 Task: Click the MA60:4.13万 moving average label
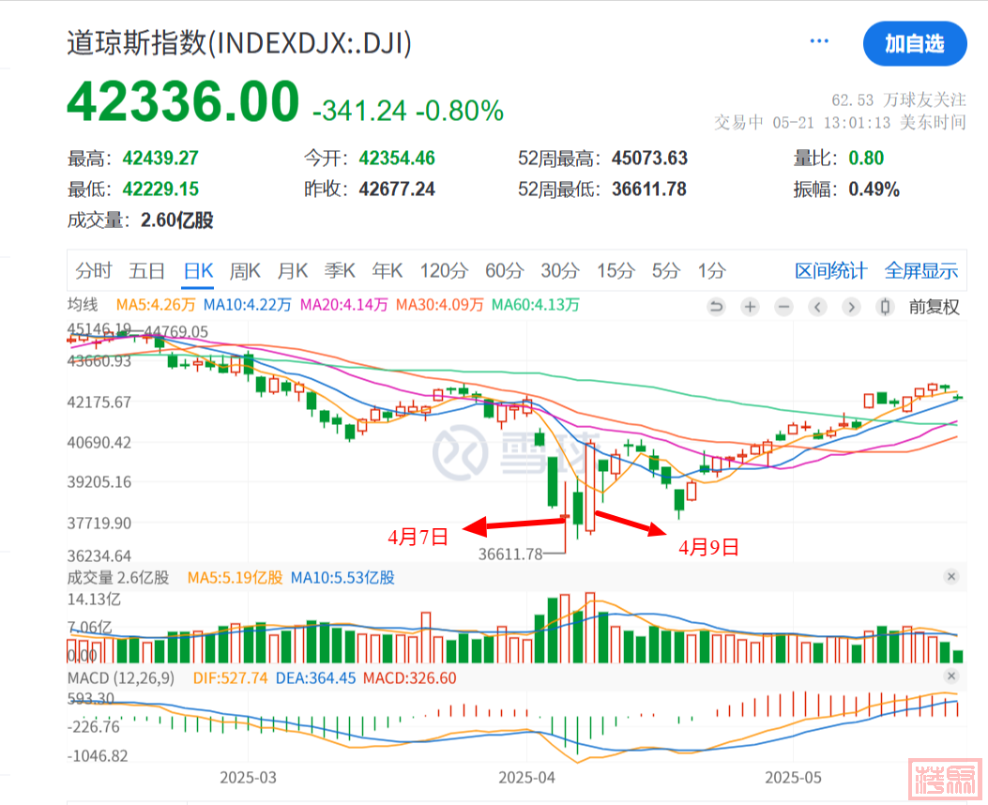(535, 305)
